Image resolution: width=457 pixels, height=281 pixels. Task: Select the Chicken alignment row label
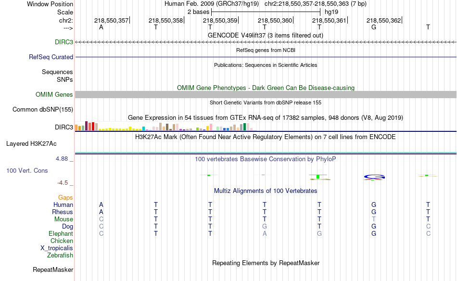click(62, 241)
